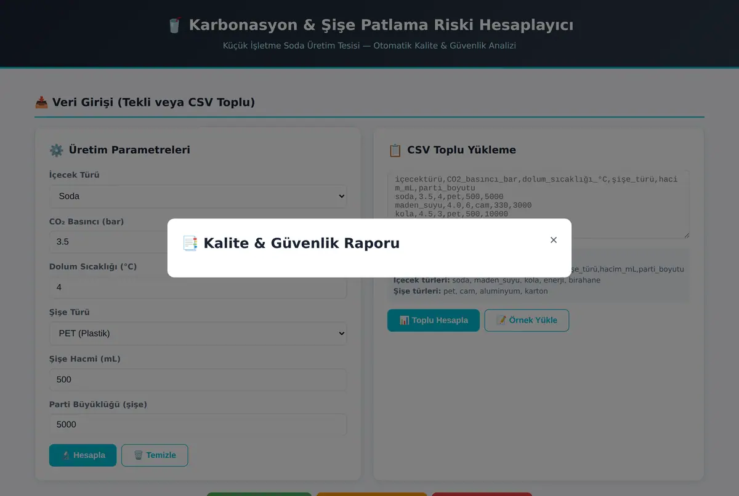The image size is (739, 496).
Task: Focus the Şişe Hacmi field with 500
Action: pos(198,380)
